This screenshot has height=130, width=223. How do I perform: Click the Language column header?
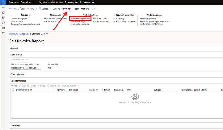74,90
